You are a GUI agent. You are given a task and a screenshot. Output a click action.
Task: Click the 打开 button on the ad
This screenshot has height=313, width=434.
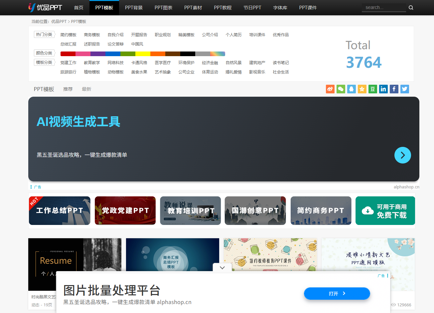point(337,293)
